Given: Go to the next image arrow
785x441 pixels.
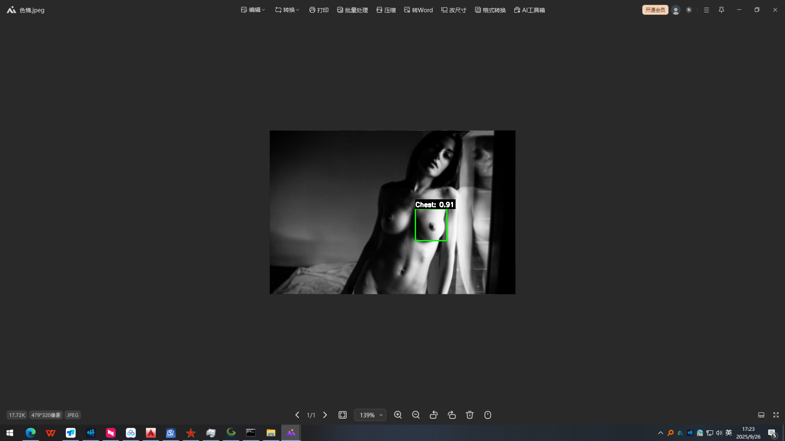Looking at the screenshot, I should [325, 415].
